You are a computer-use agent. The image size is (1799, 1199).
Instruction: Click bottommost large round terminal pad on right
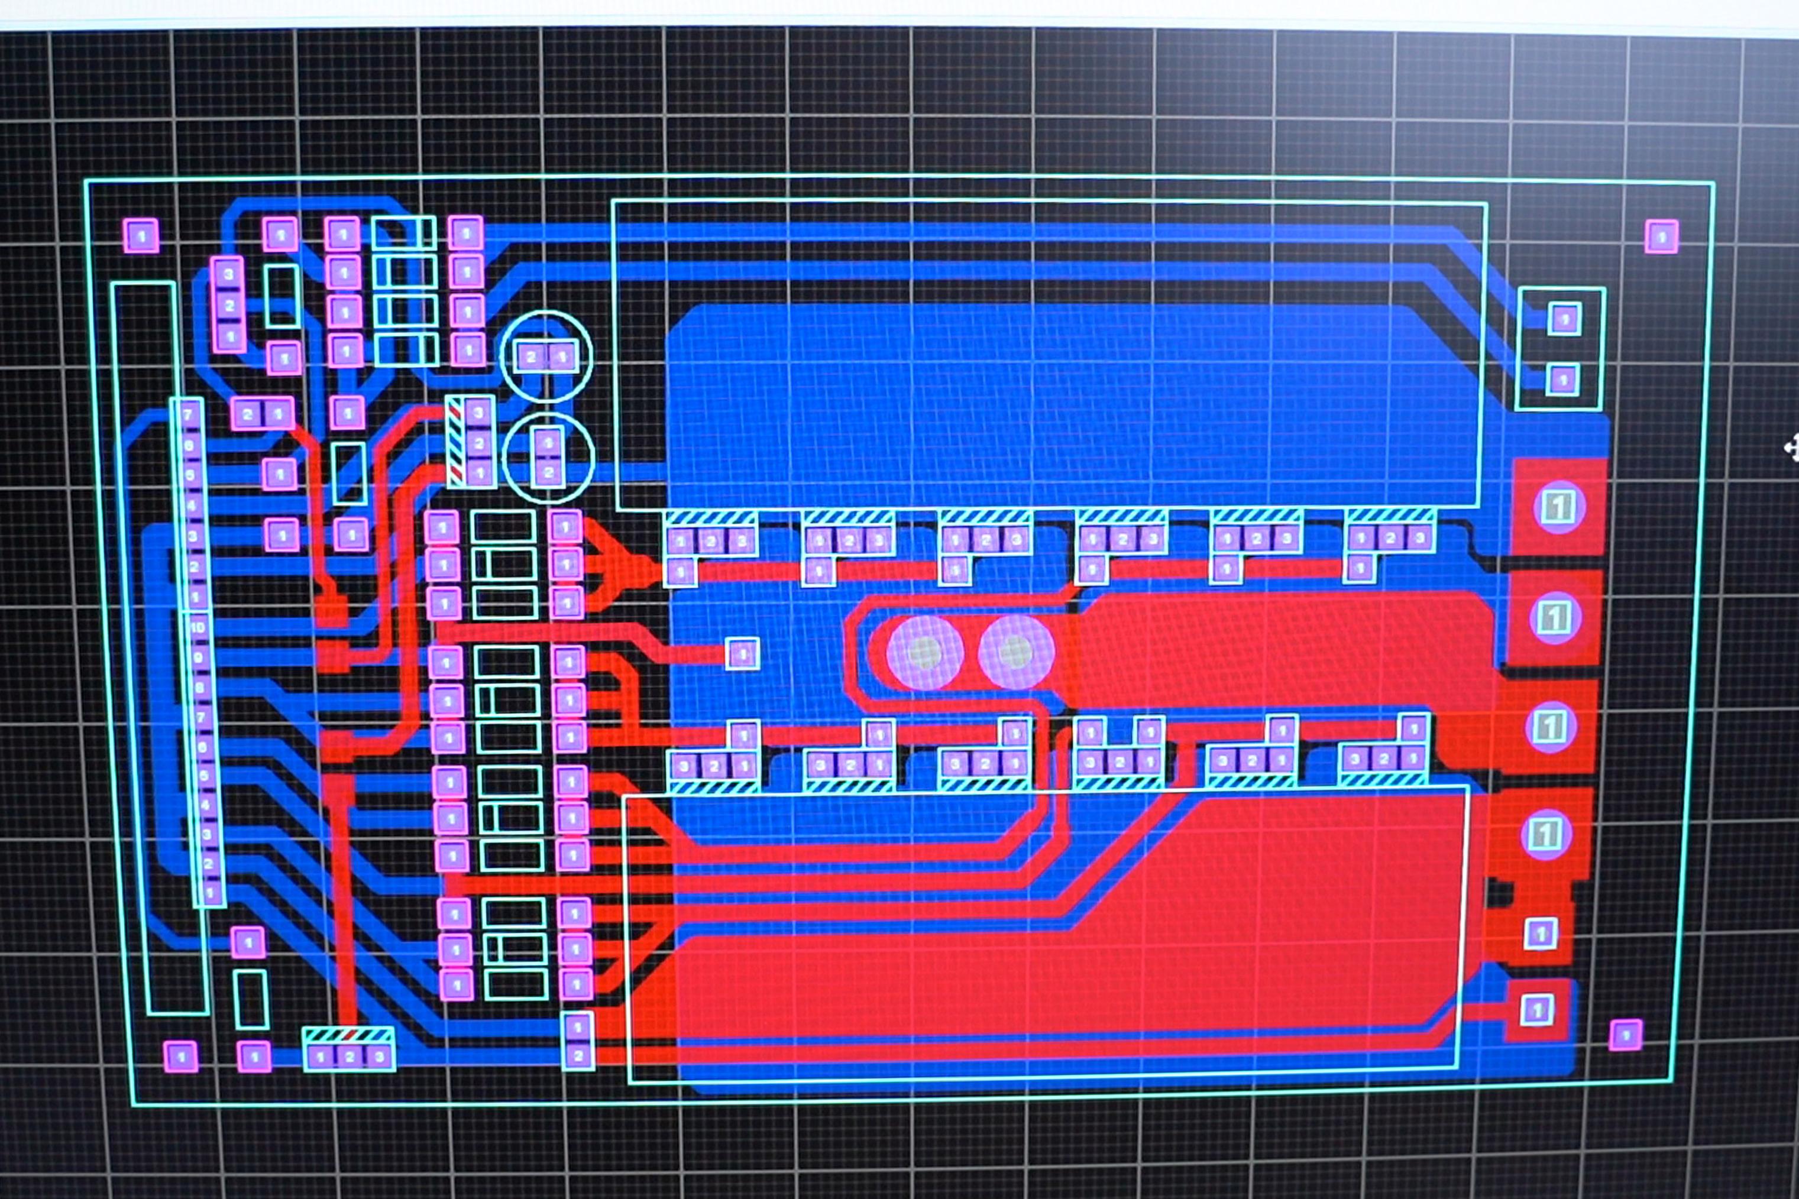[1546, 834]
